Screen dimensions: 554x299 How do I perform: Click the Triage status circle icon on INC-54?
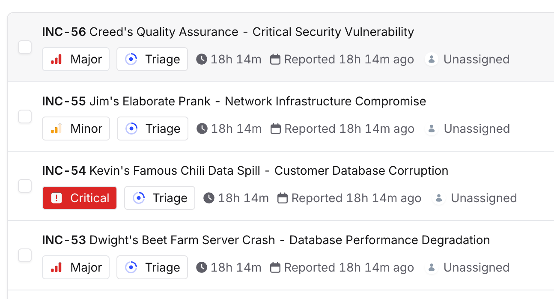point(139,198)
